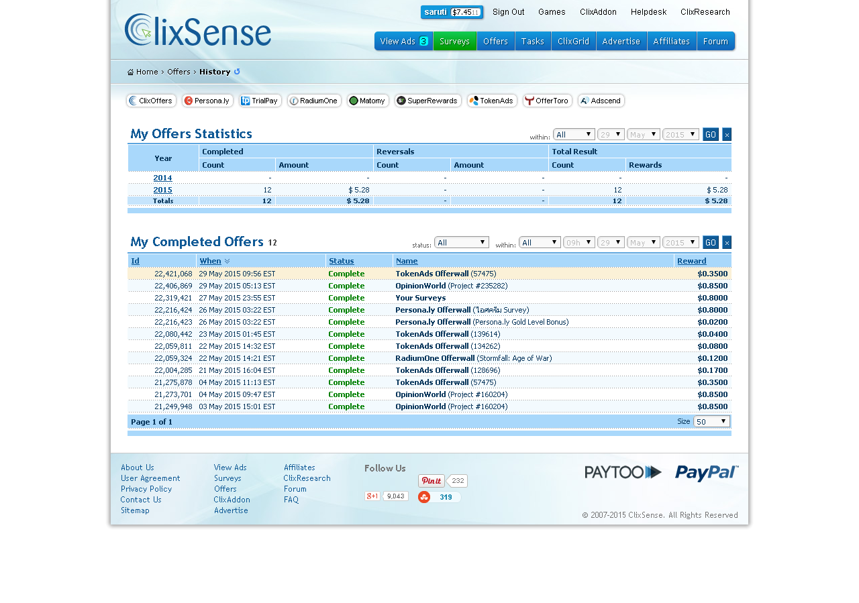Open the ClixOffers offerwall

(x=151, y=101)
